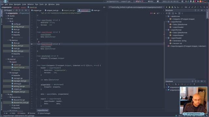Collapse the manager folder

click(8, 73)
